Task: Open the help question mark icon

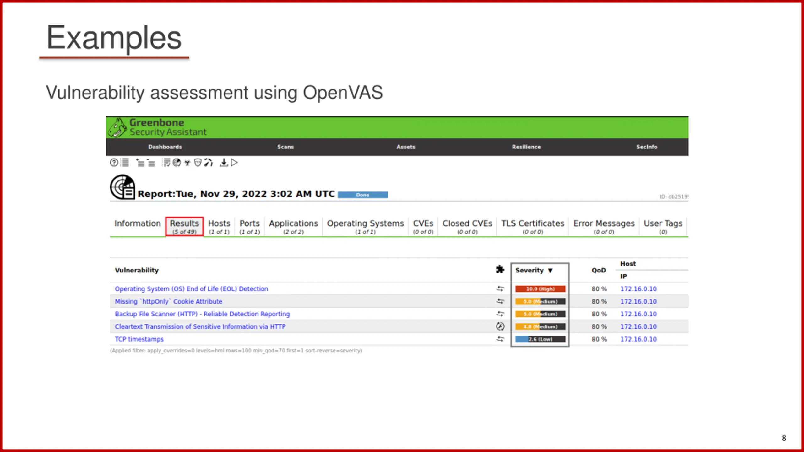Action: (114, 162)
